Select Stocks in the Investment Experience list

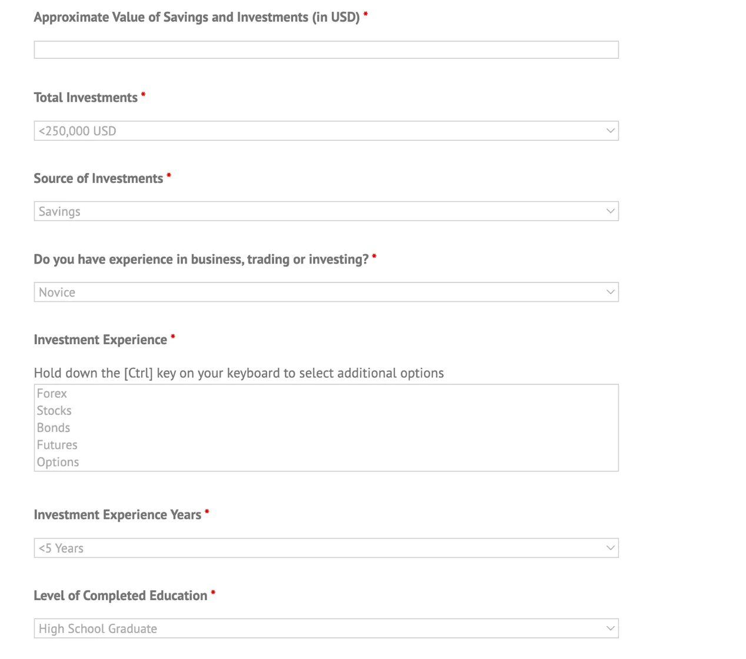pos(326,411)
